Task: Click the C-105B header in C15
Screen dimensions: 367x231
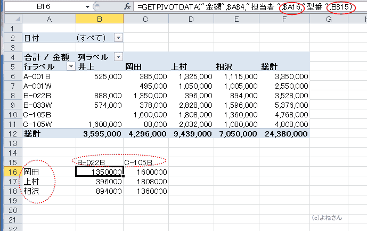Action: 138,162
